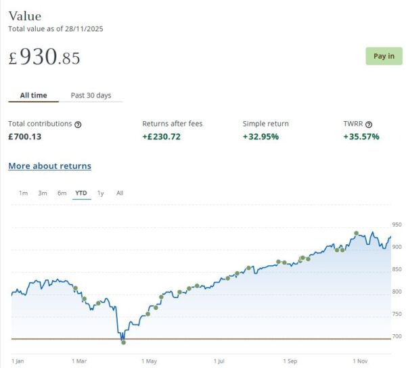Viewport: 406px width, 368px height.
Task: Select the 3m chart range
Action: click(x=43, y=193)
